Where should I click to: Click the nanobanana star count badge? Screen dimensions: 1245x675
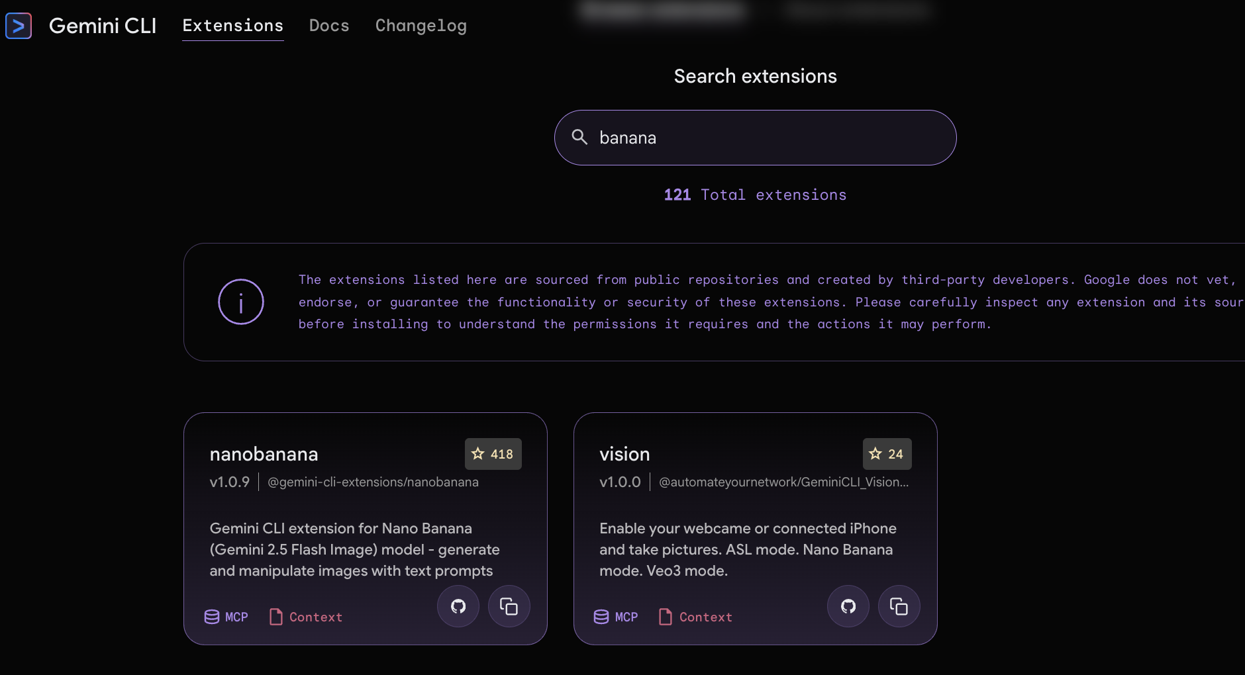tap(493, 454)
